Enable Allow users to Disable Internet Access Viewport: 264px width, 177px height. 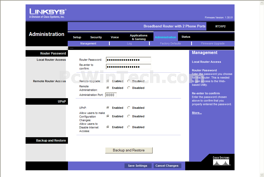coord(108,127)
